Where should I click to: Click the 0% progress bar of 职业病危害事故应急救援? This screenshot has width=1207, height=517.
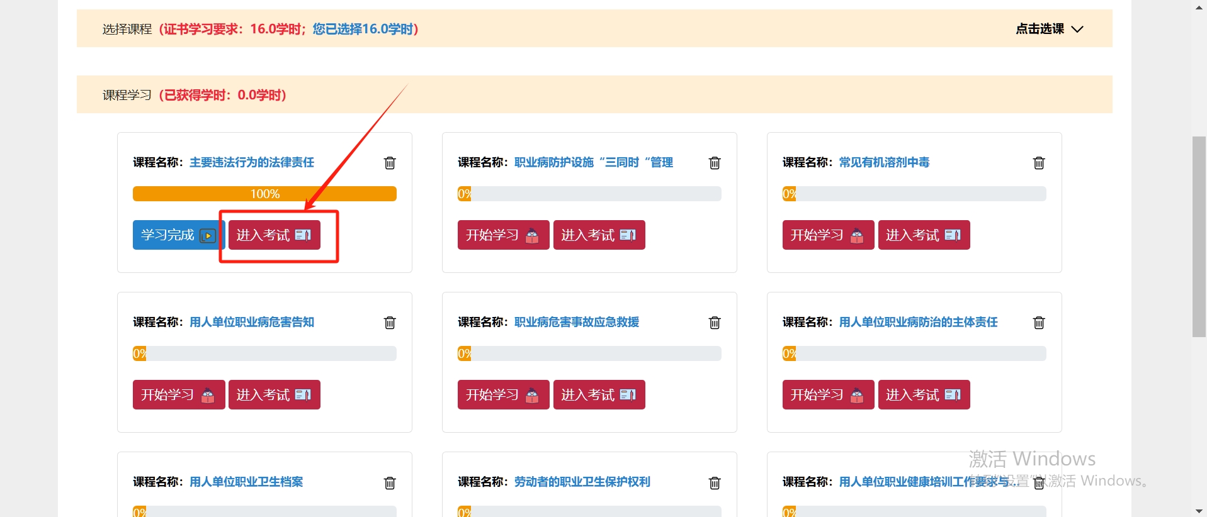coord(589,353)
